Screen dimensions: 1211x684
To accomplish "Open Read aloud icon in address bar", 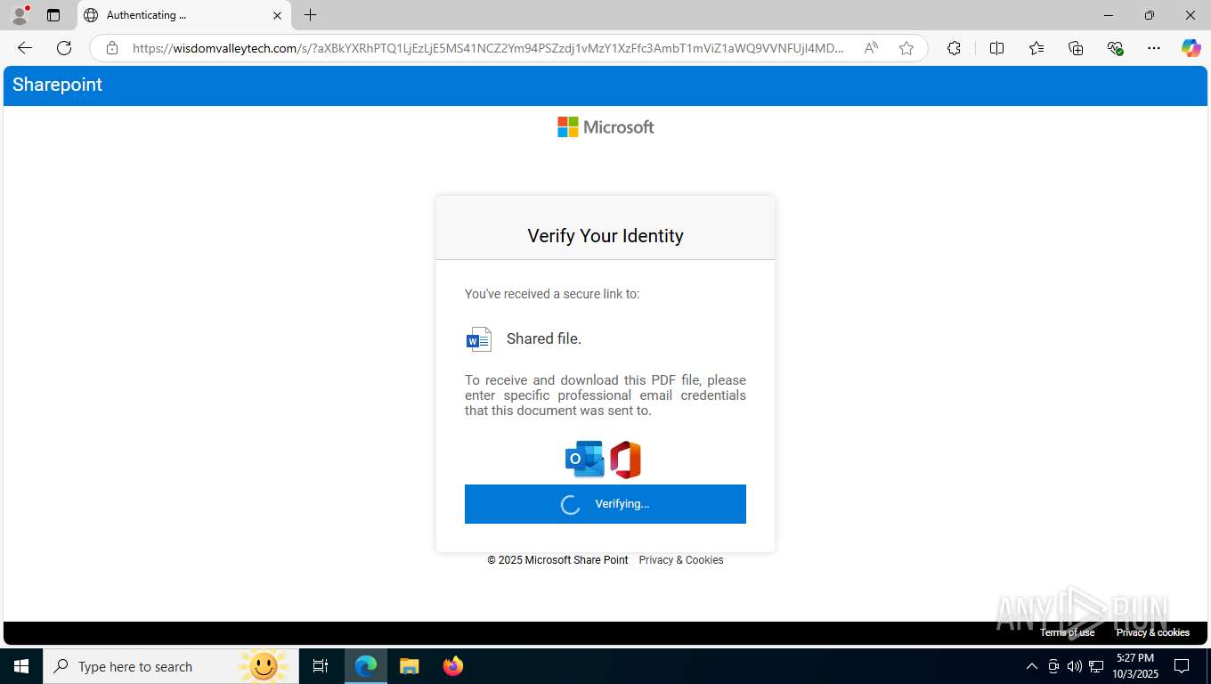I will pyautogui.click(x=871, y=48).
